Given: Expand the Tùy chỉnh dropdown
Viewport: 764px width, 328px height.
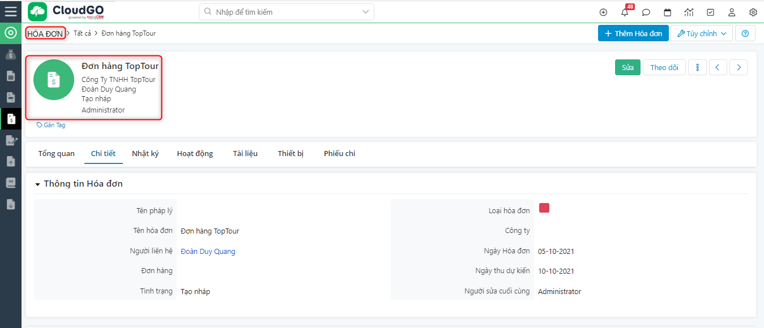Looking at the screenshot, I should pos(701,33).
